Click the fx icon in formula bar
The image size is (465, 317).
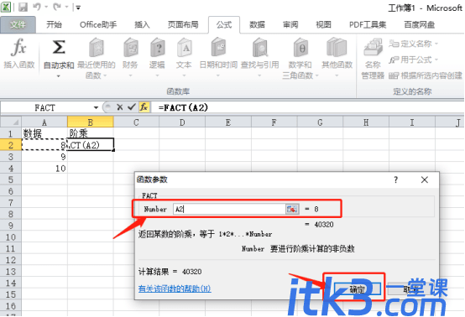coord(144,107)
